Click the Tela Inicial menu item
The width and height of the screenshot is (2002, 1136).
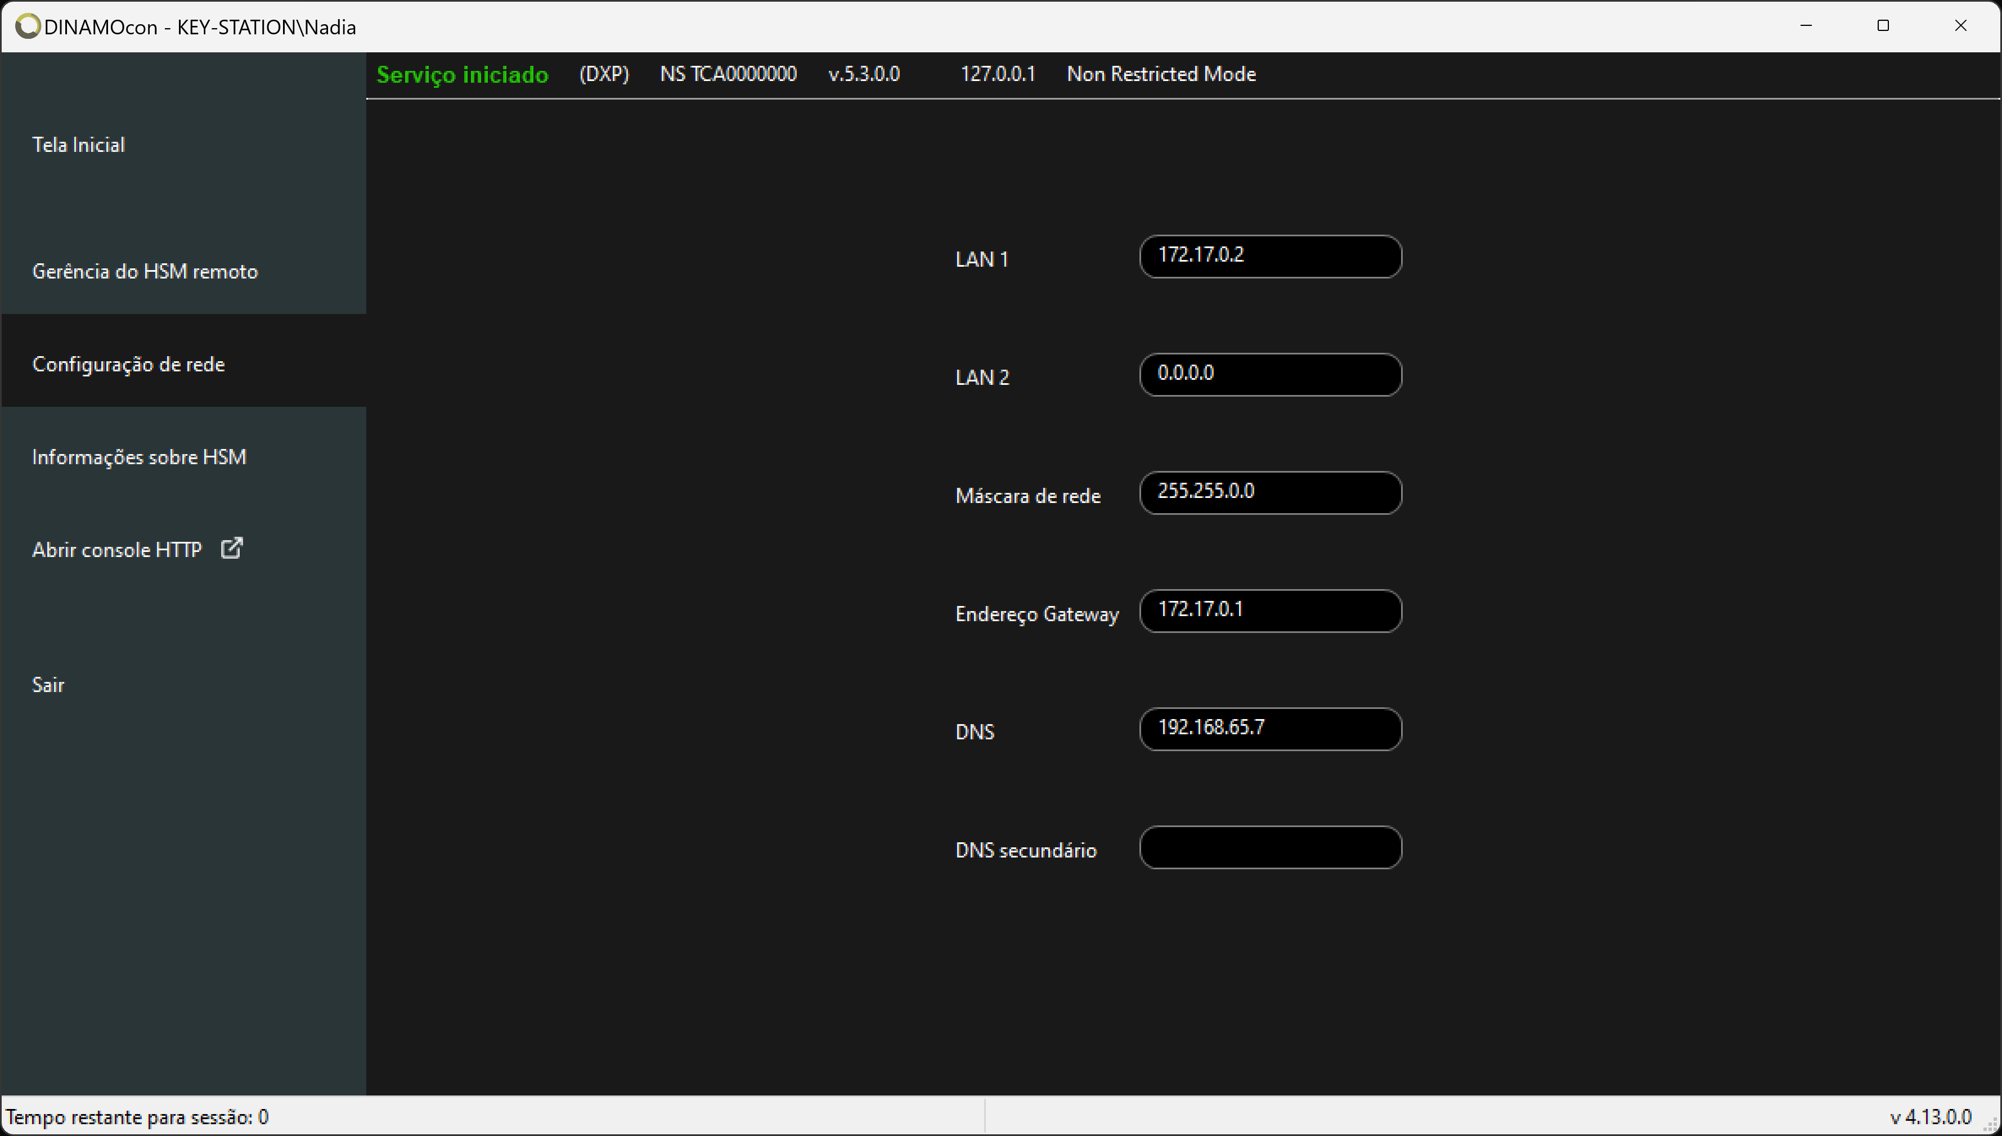(x=78, y=143)
